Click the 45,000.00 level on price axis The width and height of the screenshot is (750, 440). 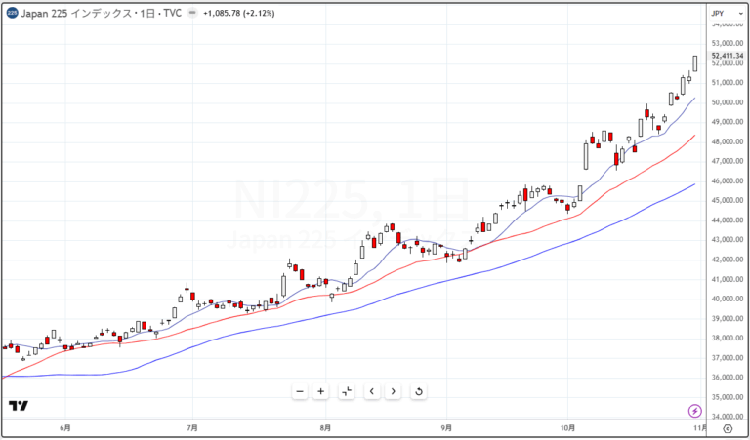click(727, 200)
